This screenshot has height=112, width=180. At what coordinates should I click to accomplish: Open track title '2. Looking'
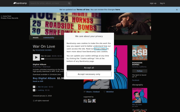[x=40, y=90]
